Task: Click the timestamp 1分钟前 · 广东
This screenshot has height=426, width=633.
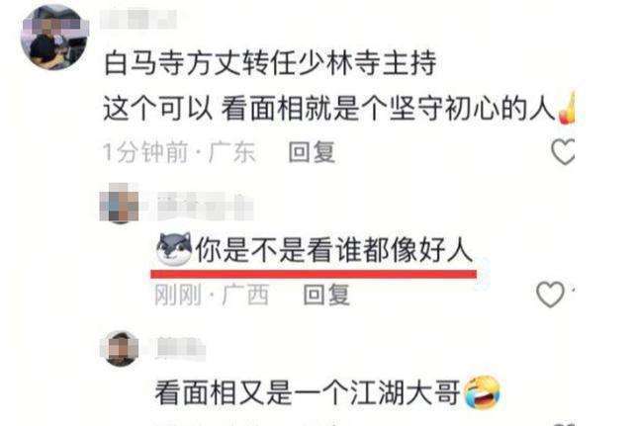Action: [x=180, y=152]
